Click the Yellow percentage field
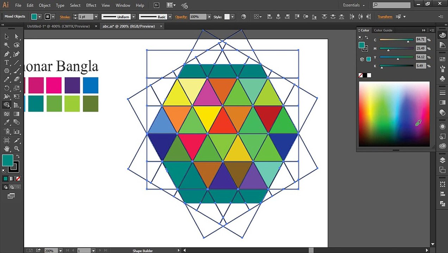 [x=421, y=57]
